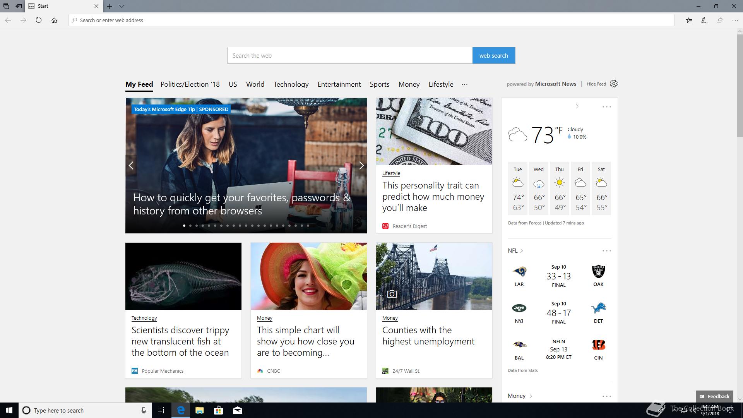The image size is (743, 418).
Task: Select the Lifestyle tab
Action: click(441, 84)
